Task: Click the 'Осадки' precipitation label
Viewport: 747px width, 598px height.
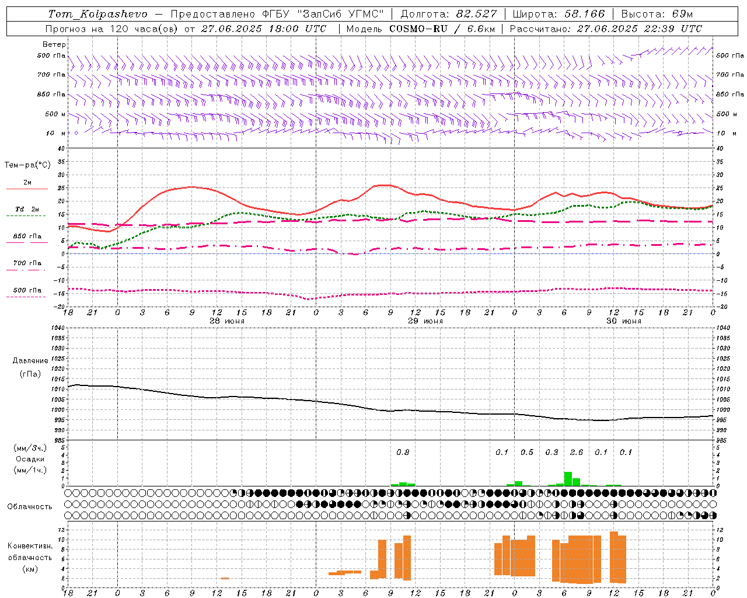Action: pyautogui.click(x=30, y=459)
